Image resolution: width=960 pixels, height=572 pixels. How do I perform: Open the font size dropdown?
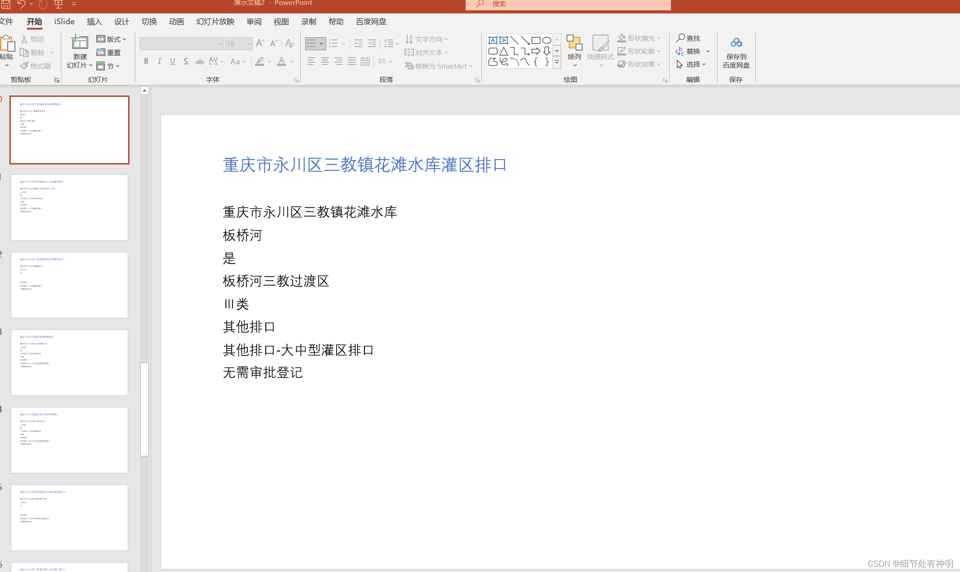tap(249, 43)
